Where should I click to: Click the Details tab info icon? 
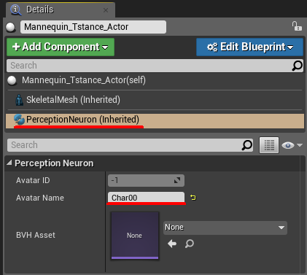(16, 9)
